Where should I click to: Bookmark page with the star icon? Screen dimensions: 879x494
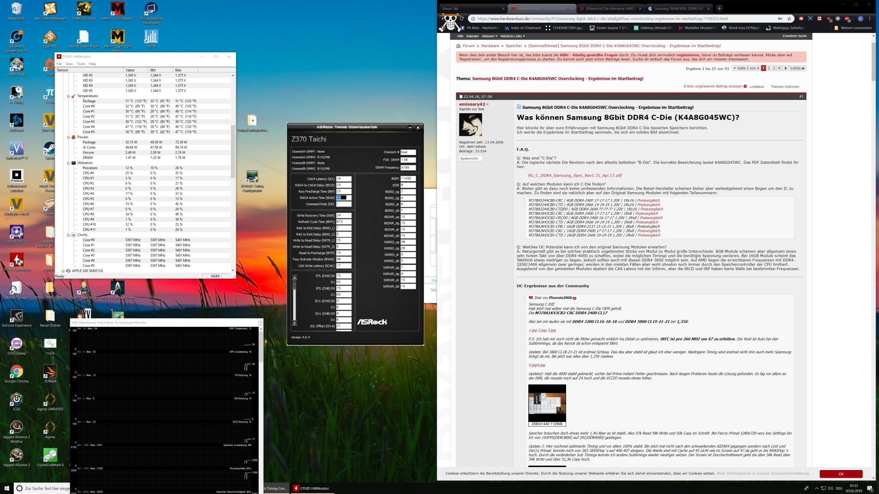789,19
